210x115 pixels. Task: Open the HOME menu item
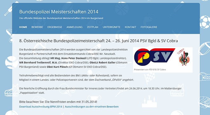23,27
